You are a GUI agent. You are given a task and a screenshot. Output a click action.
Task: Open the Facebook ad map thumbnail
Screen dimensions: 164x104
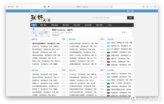pos(41,32)
